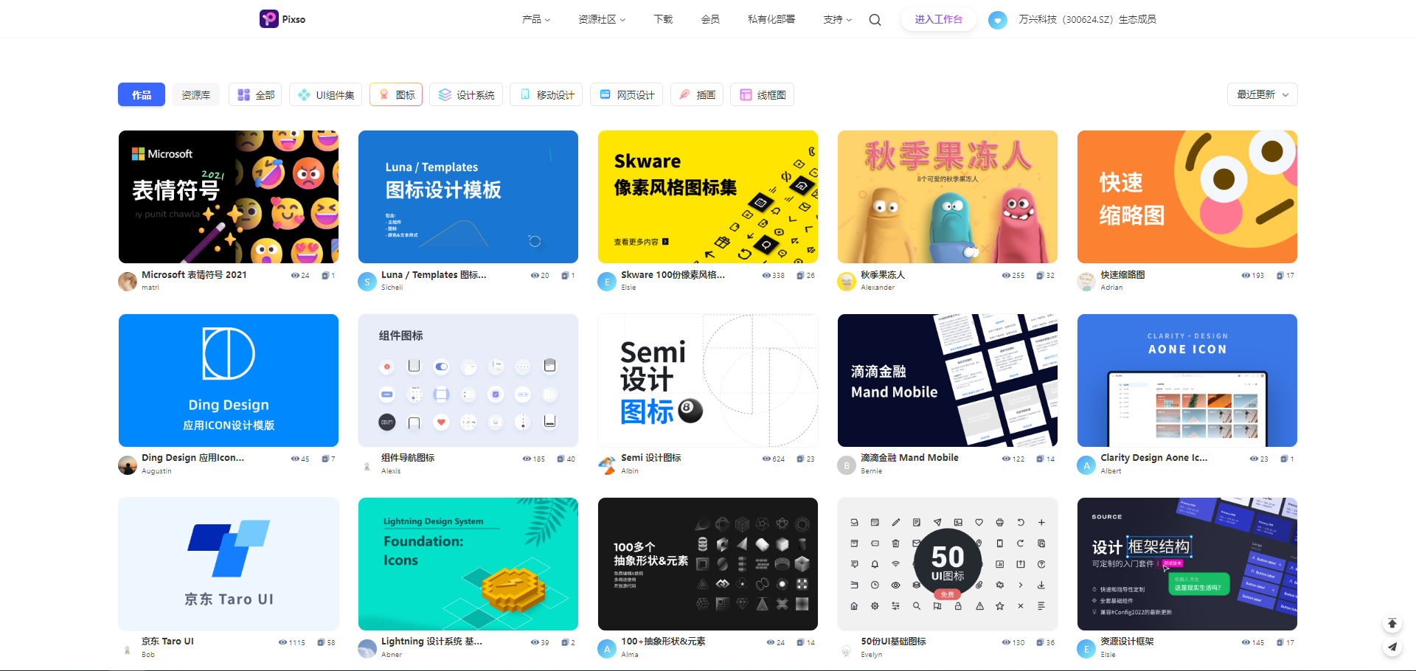The height and width of the screenshot is (671, 1416).
Task: Select the 全部 category filter
Action: (x=255, y=94)
